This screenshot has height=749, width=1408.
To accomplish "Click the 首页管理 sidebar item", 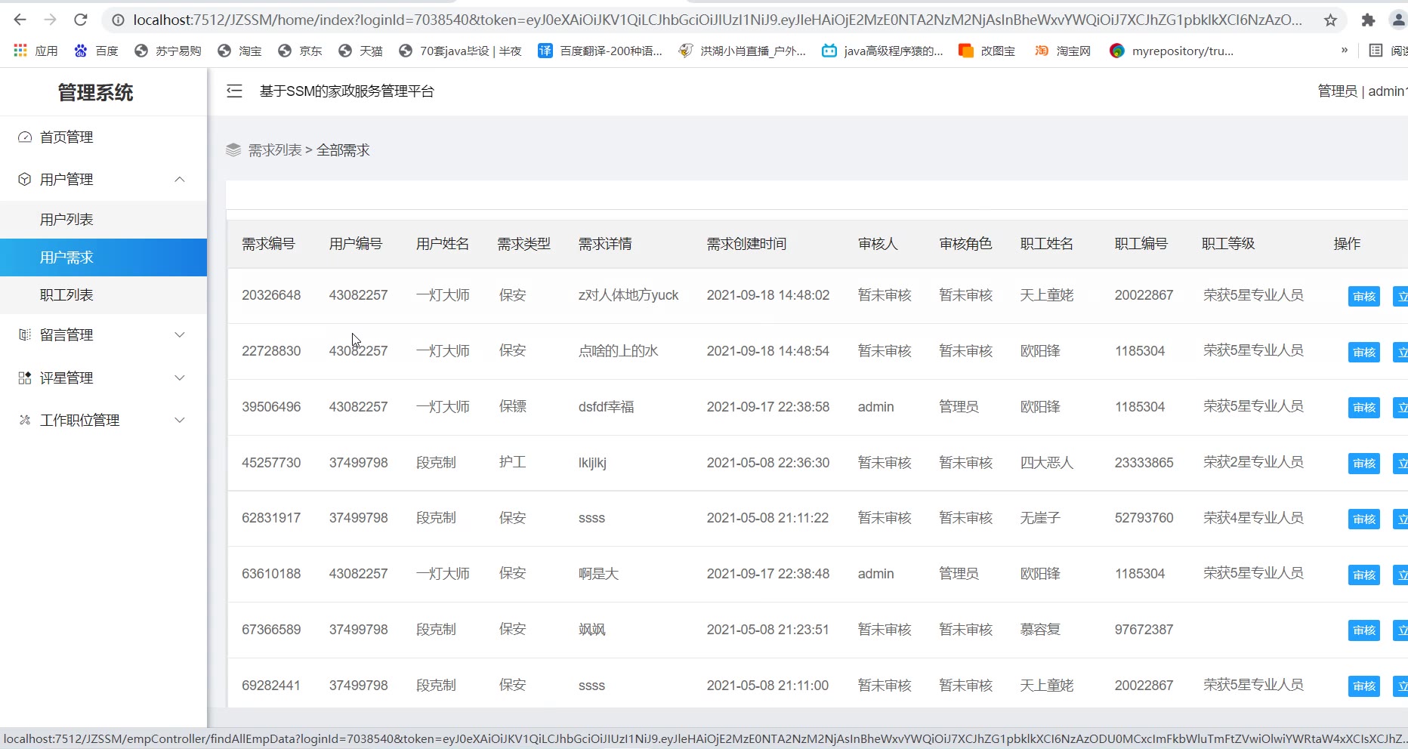I will point(66,137).
